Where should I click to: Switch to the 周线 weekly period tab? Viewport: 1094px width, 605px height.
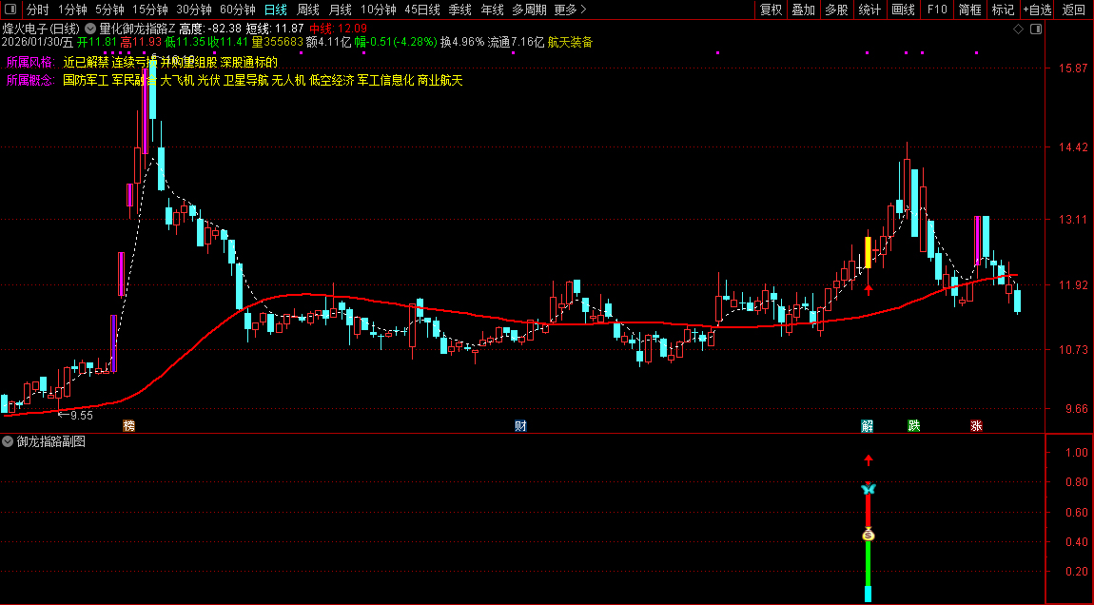click(308, 10)
